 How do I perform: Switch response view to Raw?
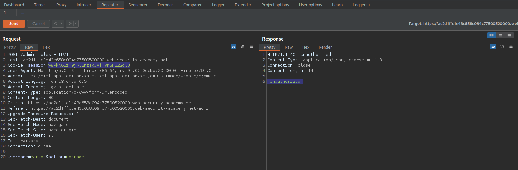click(289, 47)
